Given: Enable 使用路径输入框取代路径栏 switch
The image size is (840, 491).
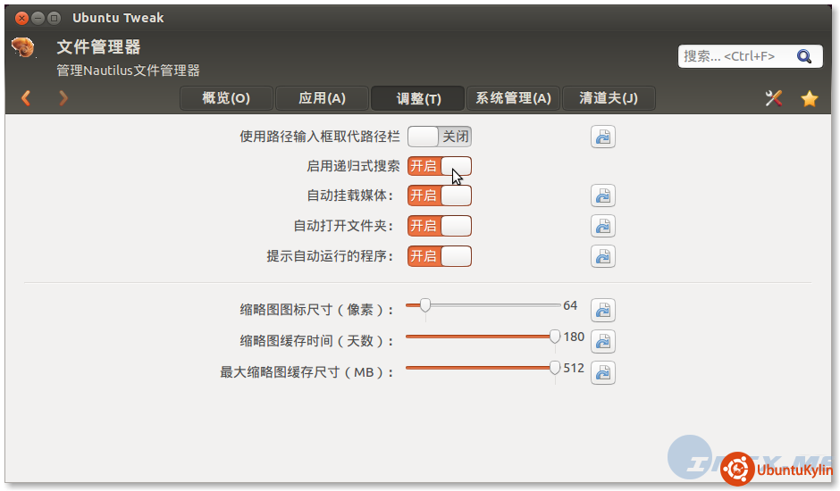Looking at the screenshot, I should click(x=439, y=137).
